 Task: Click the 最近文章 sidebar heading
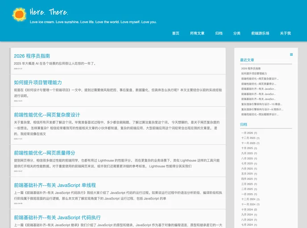tap(247, 60)
